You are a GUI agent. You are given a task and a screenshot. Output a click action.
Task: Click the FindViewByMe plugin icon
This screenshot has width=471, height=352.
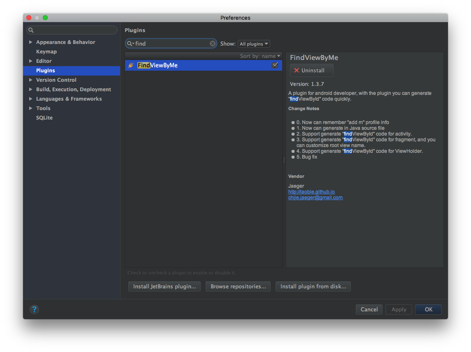(x=131, y=65)
